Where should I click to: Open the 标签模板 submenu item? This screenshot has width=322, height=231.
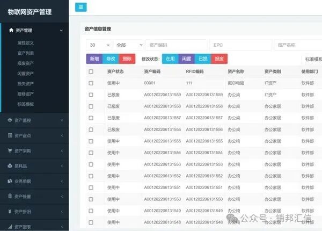[x=25, y=104]
